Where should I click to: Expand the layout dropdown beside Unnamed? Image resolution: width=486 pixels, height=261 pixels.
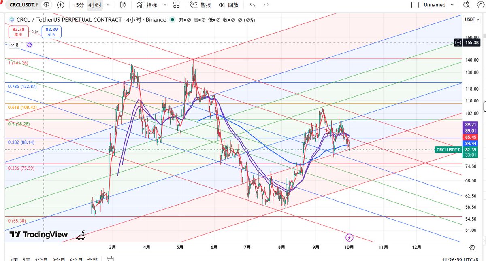click(x=453, y=5)
